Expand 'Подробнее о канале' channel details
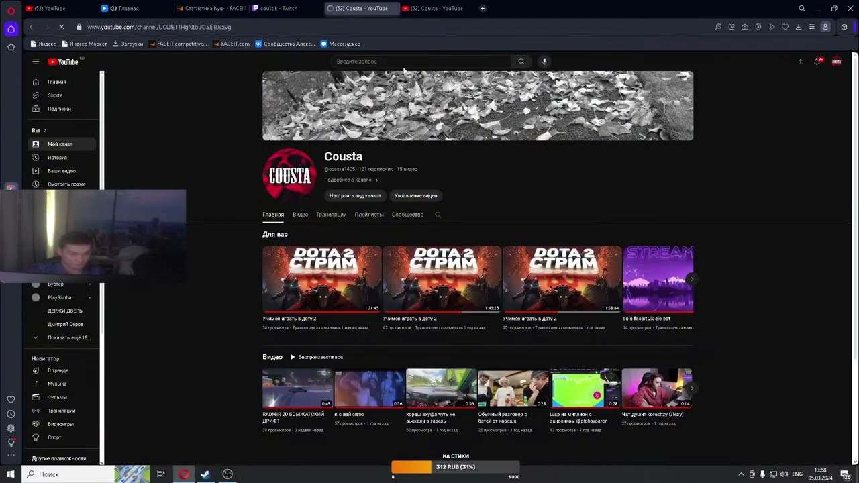The width and height of the screenshot is (859, 483). coord(351,180)
